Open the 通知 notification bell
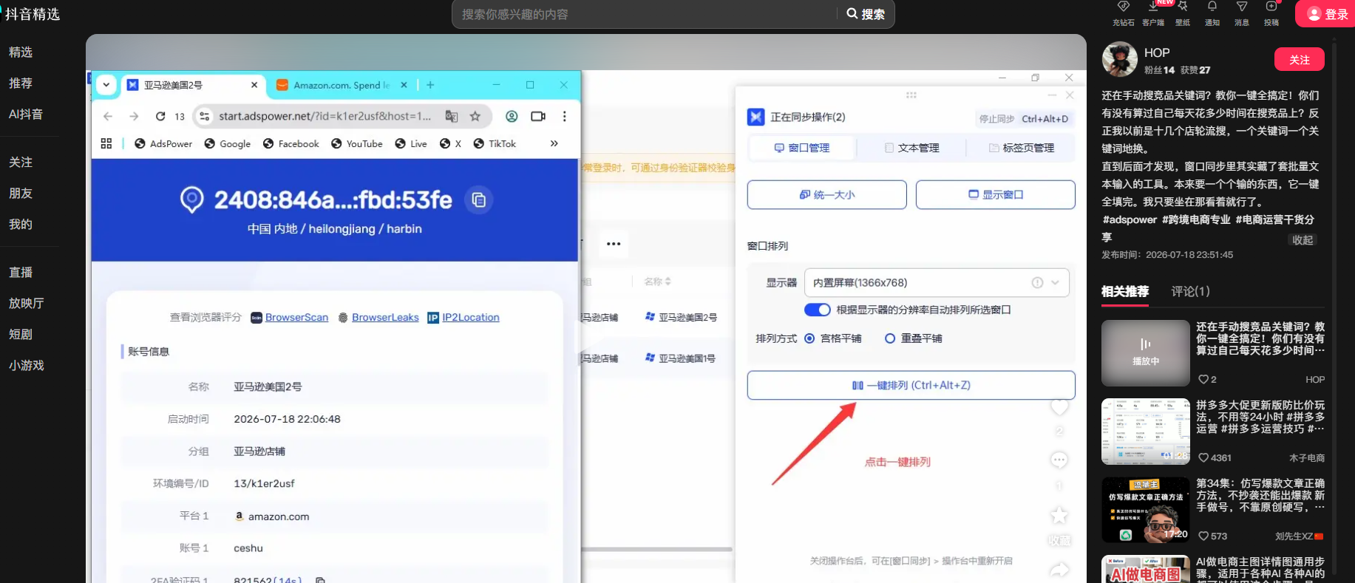The width and height of the screenshot is (1355, 583). click(x=1212, y=7)
